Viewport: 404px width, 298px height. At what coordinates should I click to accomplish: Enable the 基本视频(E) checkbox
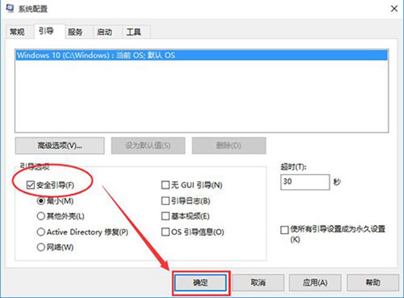[x=165, y=216]
